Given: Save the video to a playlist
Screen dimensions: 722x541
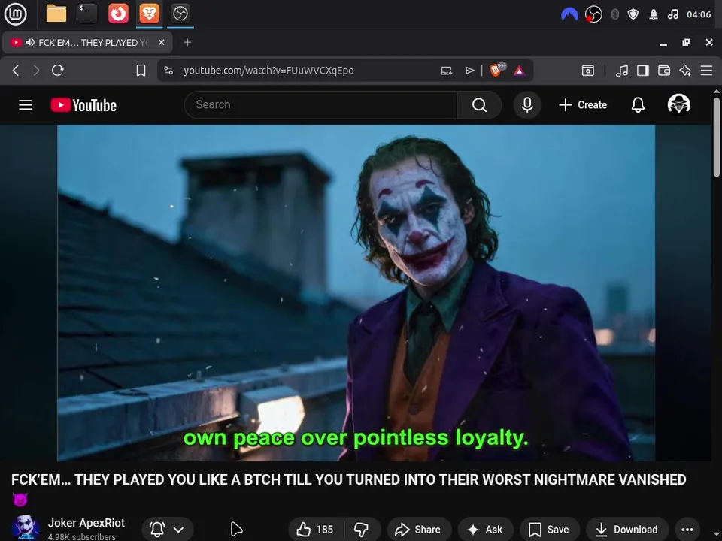Looking at the screenshot, I should pyautogui.click(x=549, y=530).
